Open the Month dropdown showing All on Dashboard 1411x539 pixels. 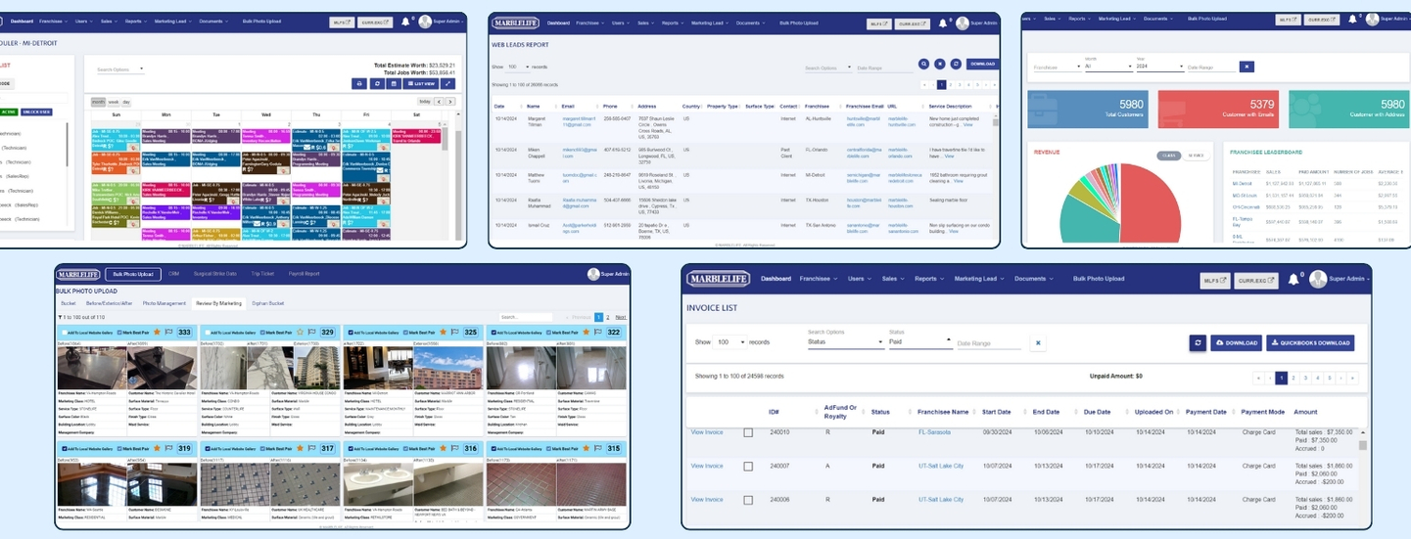[x=1108, y=67]
